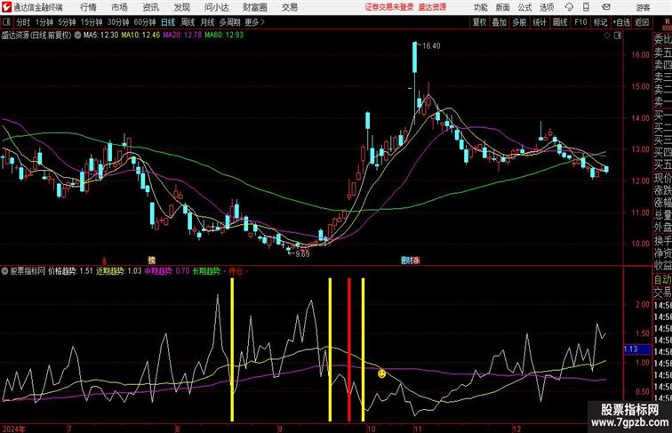
Task: Click the diamond icon at chart top-right
Action: tap(607, 36)
